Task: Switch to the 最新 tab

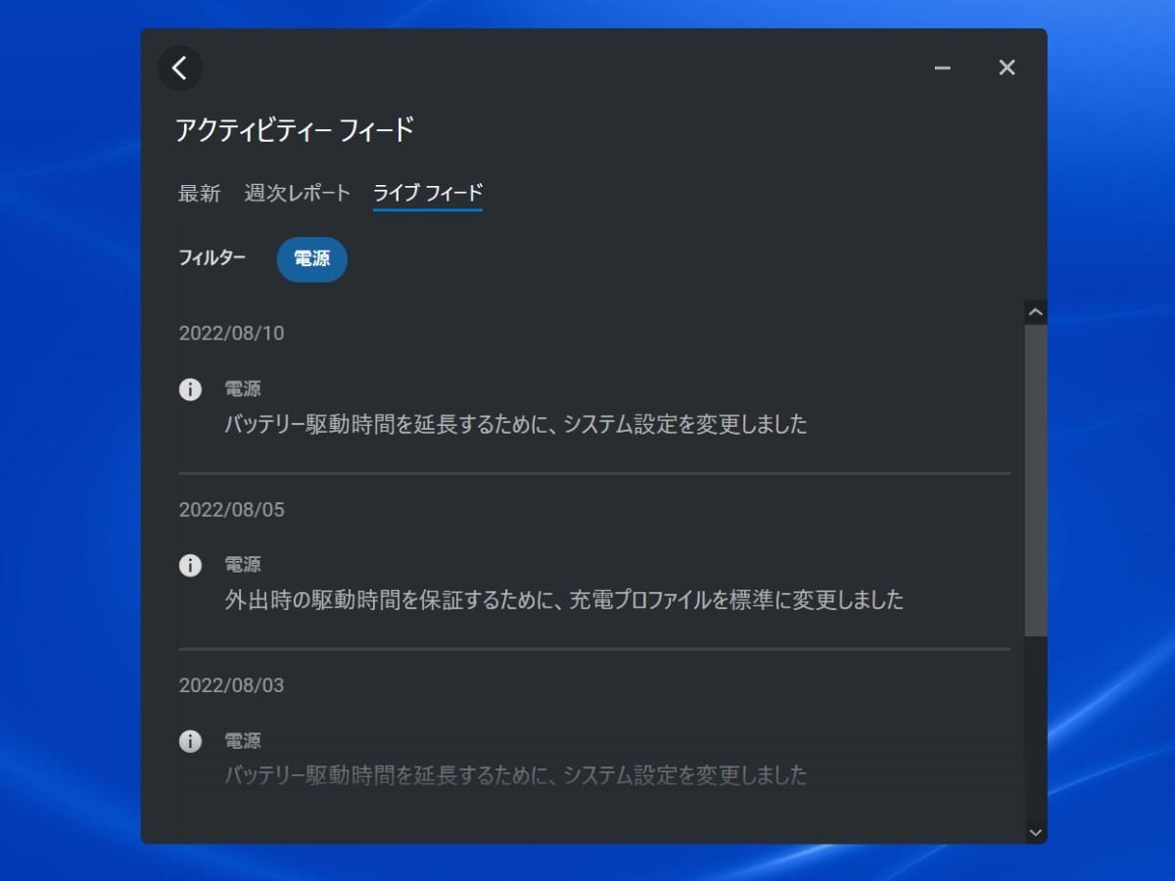Action: (199, 193)
